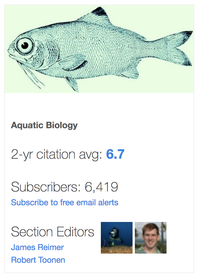The height and width of the screenshot is (276, 204).
Task: Click the fish's large round eye
Action: 25,45
